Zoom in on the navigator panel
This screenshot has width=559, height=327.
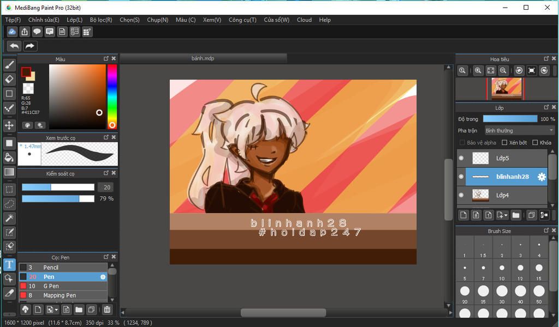(478, 70)
